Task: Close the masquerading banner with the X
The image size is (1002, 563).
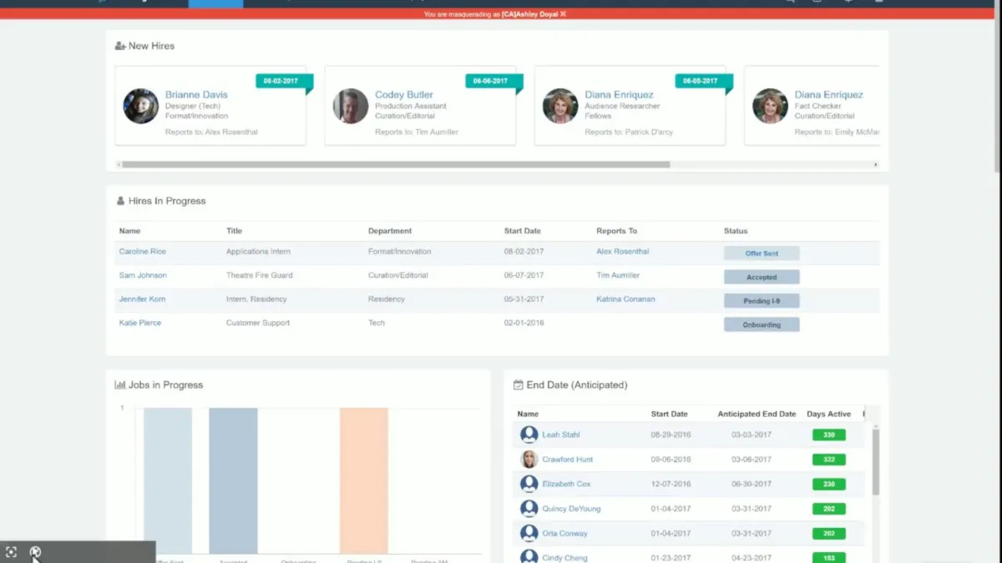Action: pos(563,14)
